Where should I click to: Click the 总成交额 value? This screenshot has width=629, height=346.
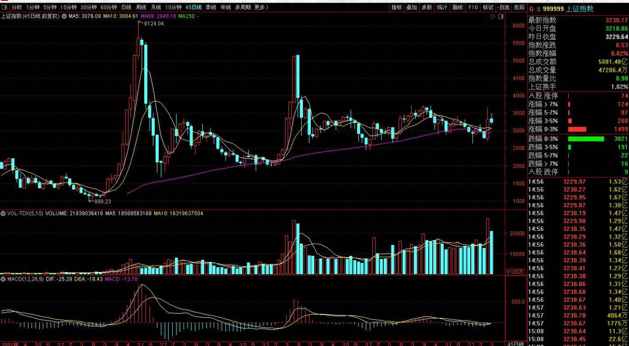612,62
